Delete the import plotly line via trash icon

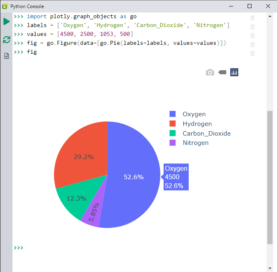[252, 18]
